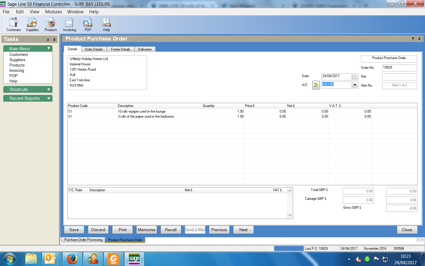
Task: Open the Customers toolbar icon
Action: point(14,25)
